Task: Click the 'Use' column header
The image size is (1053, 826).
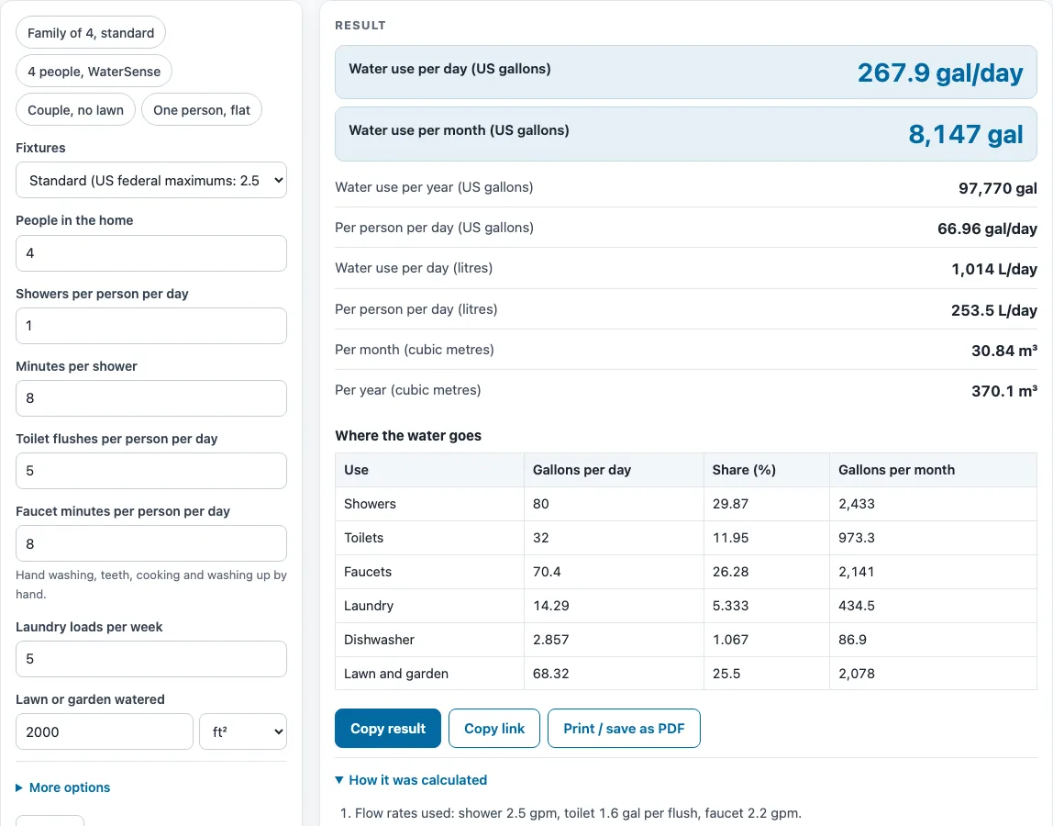Action: pos(356,470)
